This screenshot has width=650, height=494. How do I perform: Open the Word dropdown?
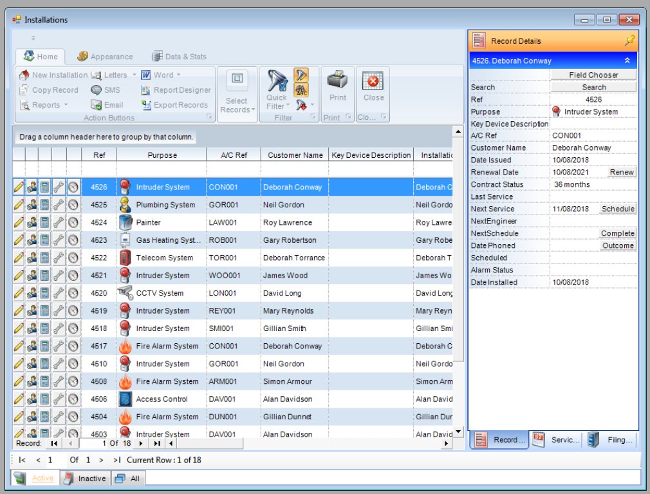[161, 75]
